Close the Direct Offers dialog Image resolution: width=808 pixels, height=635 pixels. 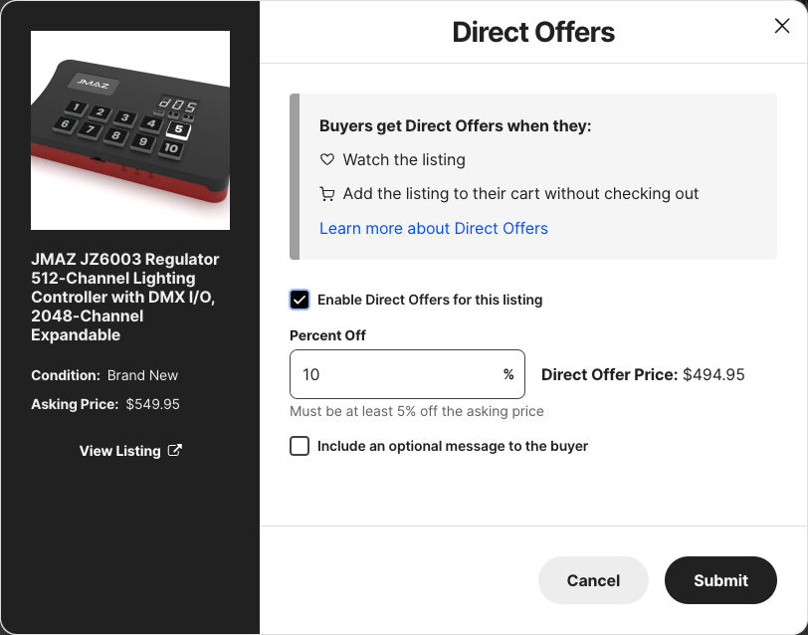782,27
